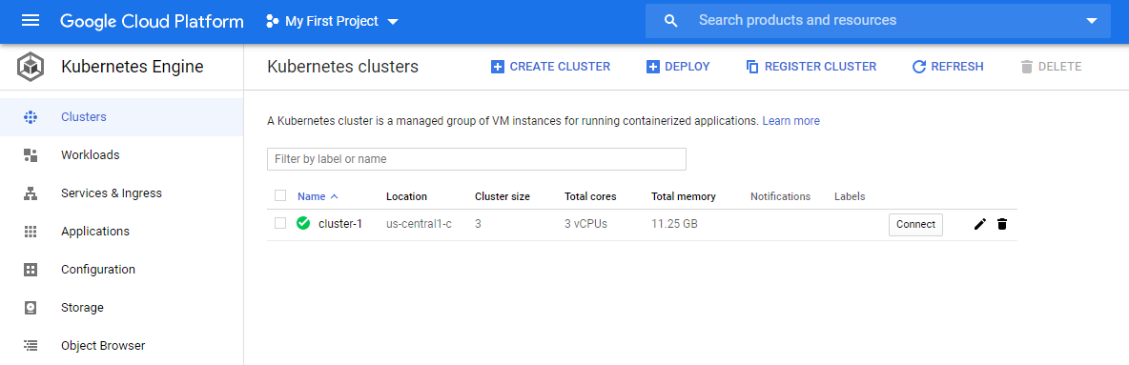Click the Kubernetes Engine hexagon logo
The height and width of the screenshot is (365, 1129).
point(31,68)
